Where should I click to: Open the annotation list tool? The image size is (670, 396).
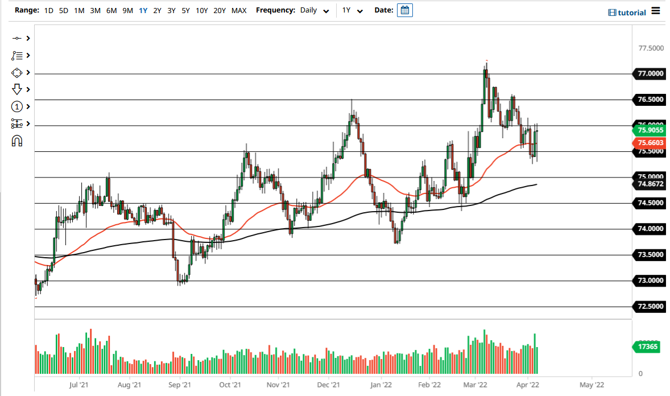(18, 55)
